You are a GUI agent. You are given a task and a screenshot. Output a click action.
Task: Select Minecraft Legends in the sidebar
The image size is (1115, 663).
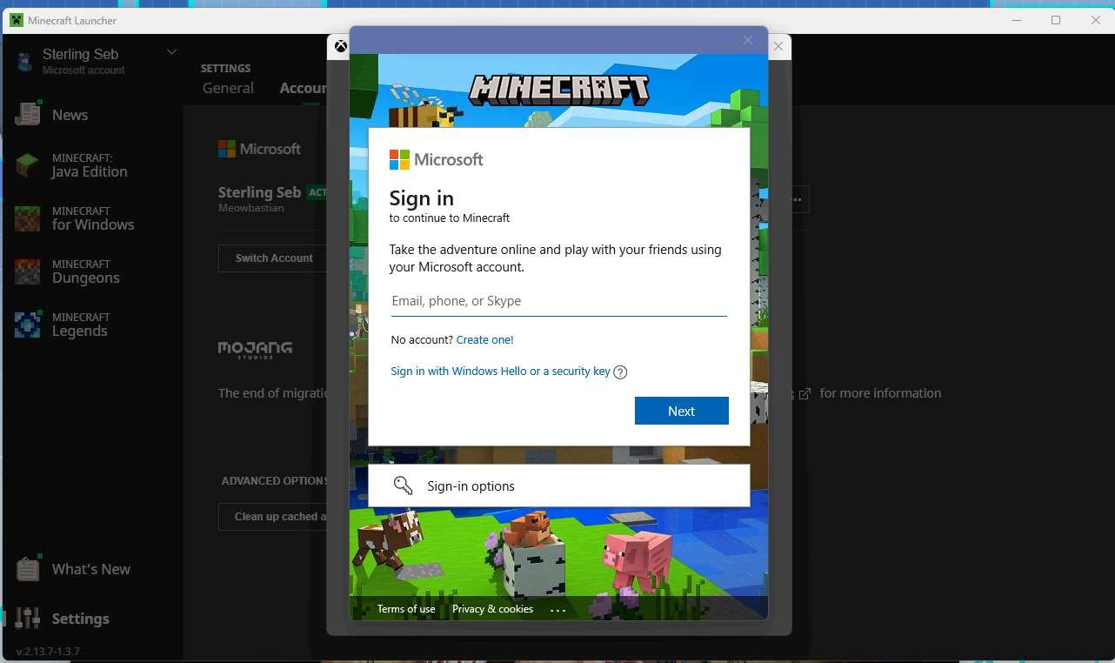[81, 325]
